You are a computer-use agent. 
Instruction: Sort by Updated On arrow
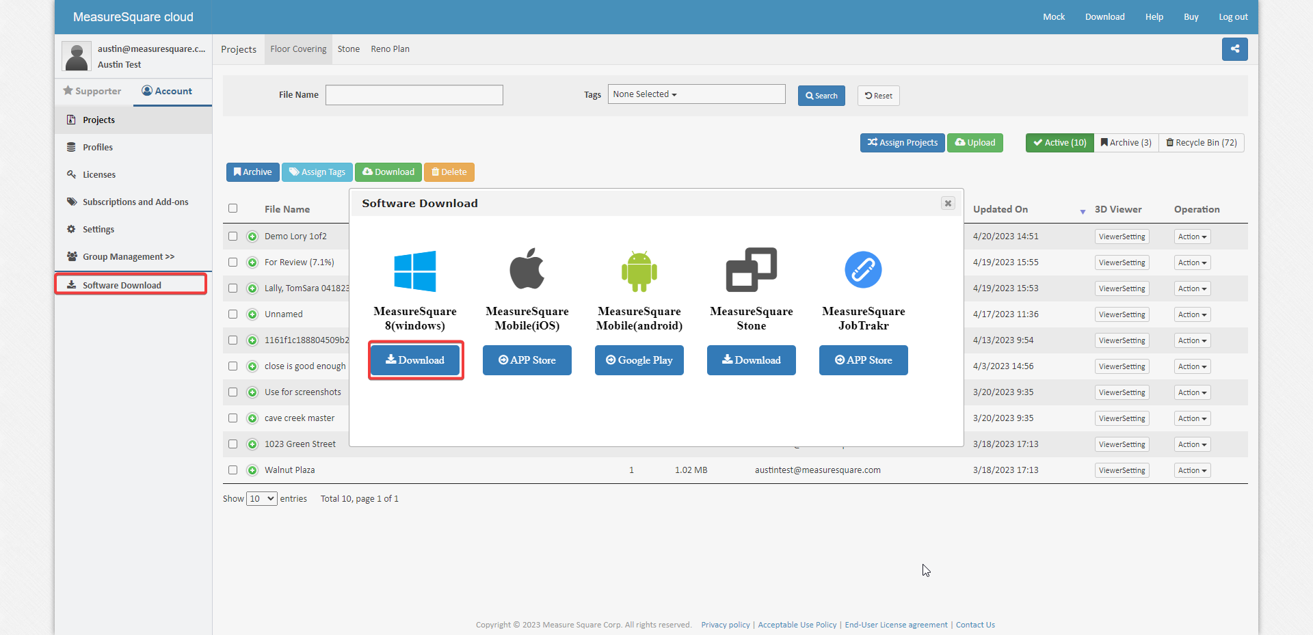pyautogui.click(x=1083, y=211)
